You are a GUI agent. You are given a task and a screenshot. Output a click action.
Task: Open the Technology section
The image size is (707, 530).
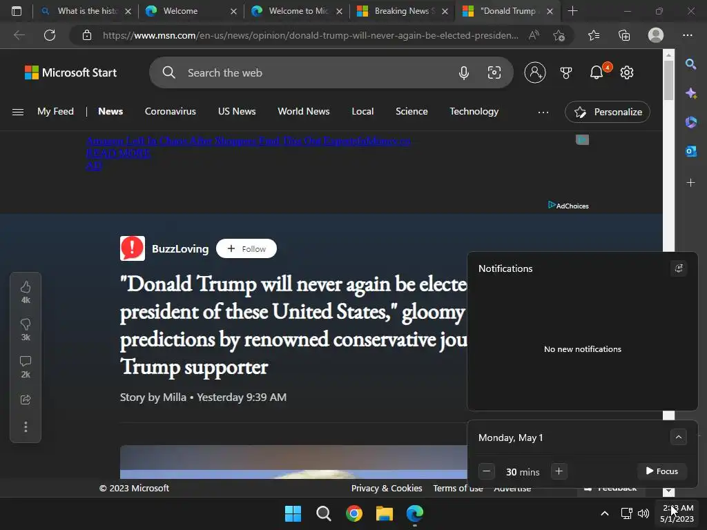tap(474, 111)
